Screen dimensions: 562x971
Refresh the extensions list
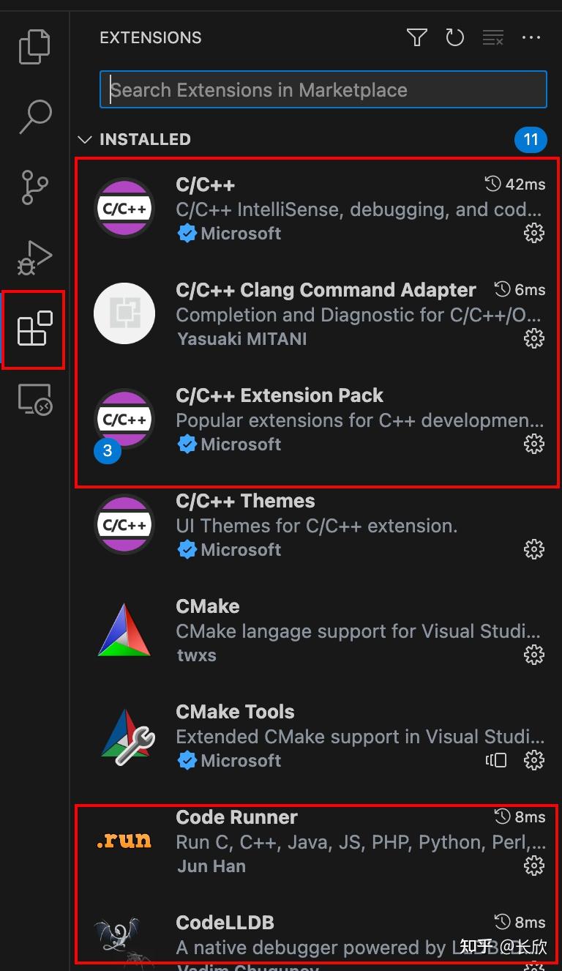tap(454, 37)
